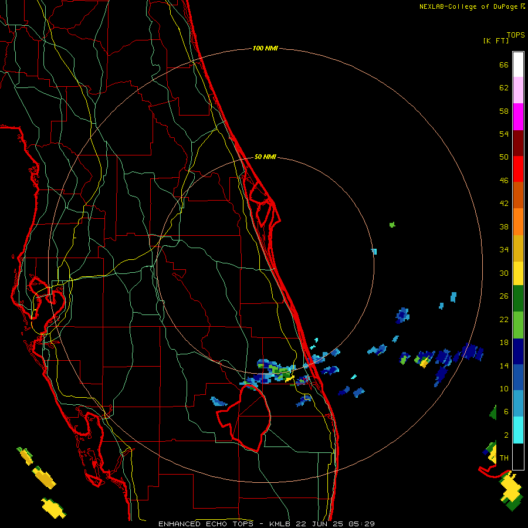Pick the bright red legend color segment
The height and width of the screenshot is (528, 528).
click(x=518, y=169)
